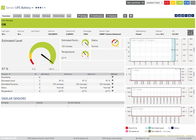Image resolution: width=196 pixels, height=140 pixels.
Task: Click New Log Entries 44 button
Action: (135, 3)
